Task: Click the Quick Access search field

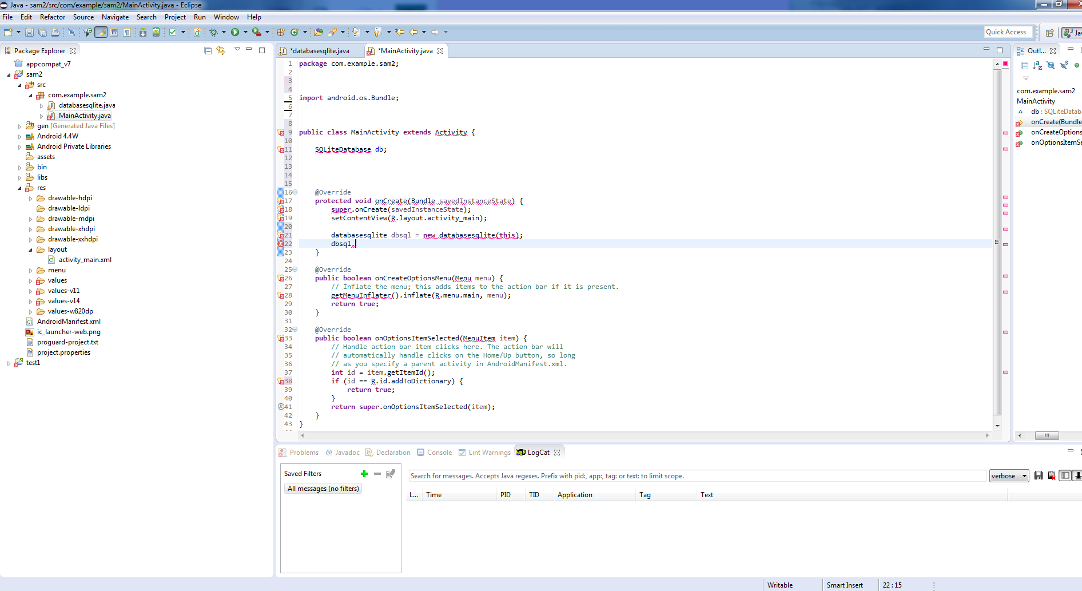Action: [1008, 32]
